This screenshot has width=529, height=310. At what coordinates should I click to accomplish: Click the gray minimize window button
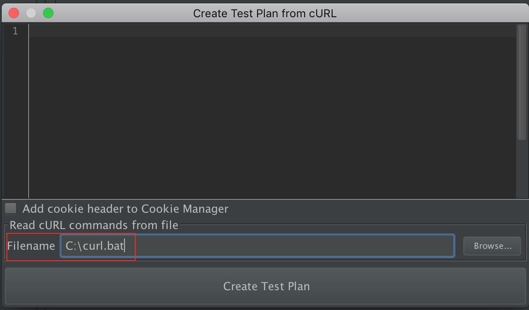pos(31,13)
